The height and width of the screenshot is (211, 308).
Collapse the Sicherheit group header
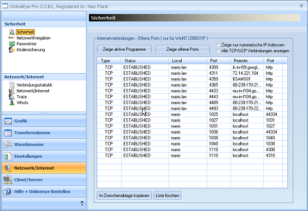tap(44, 24)
